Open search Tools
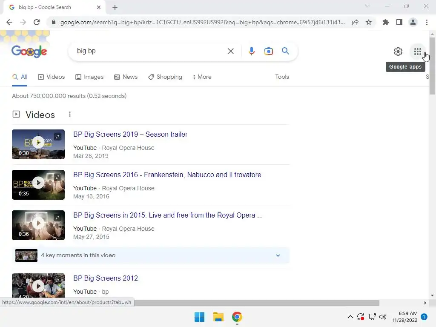The width and height of the screenshot is (436, 327). [x=282, y=77]
